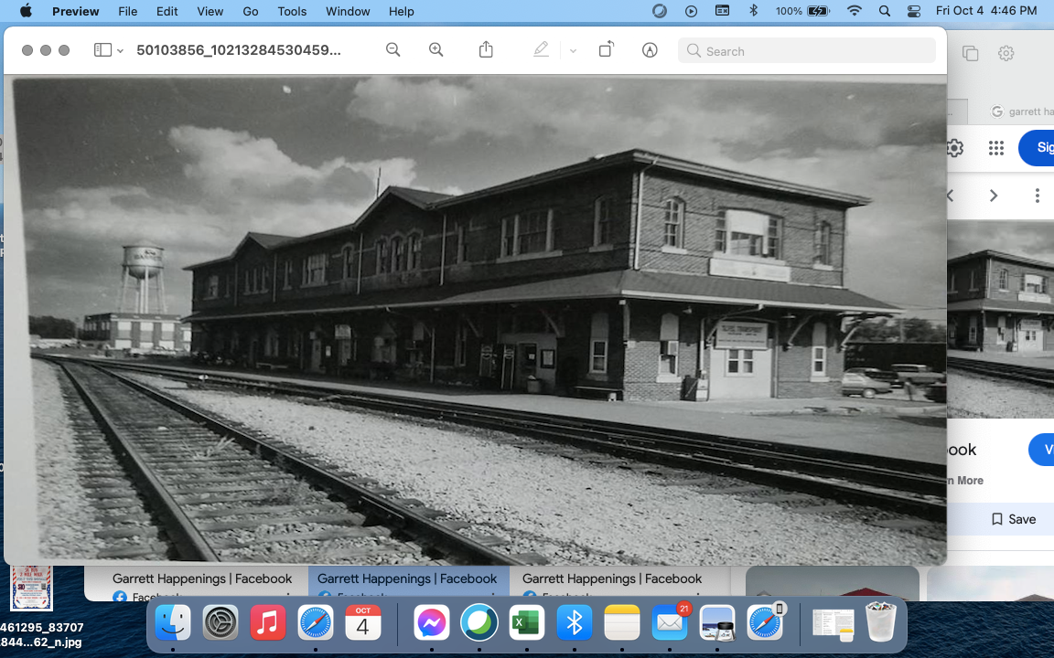Open Control Center in the menu bar
The image size is (1054, 658).
click(x=913, y=11)
